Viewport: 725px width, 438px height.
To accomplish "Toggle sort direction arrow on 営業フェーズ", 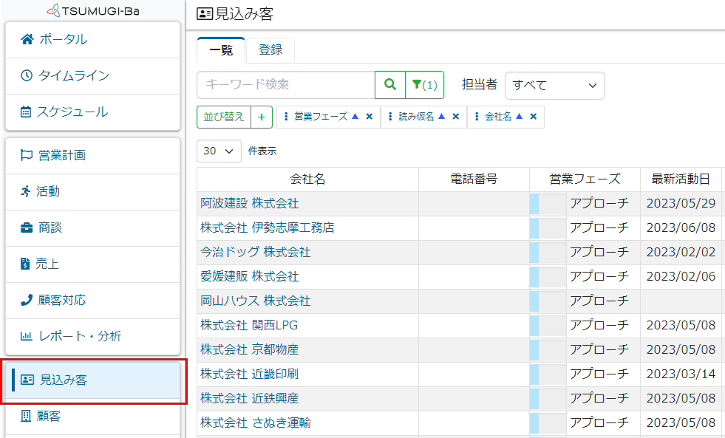I will [x=355, y=117].
